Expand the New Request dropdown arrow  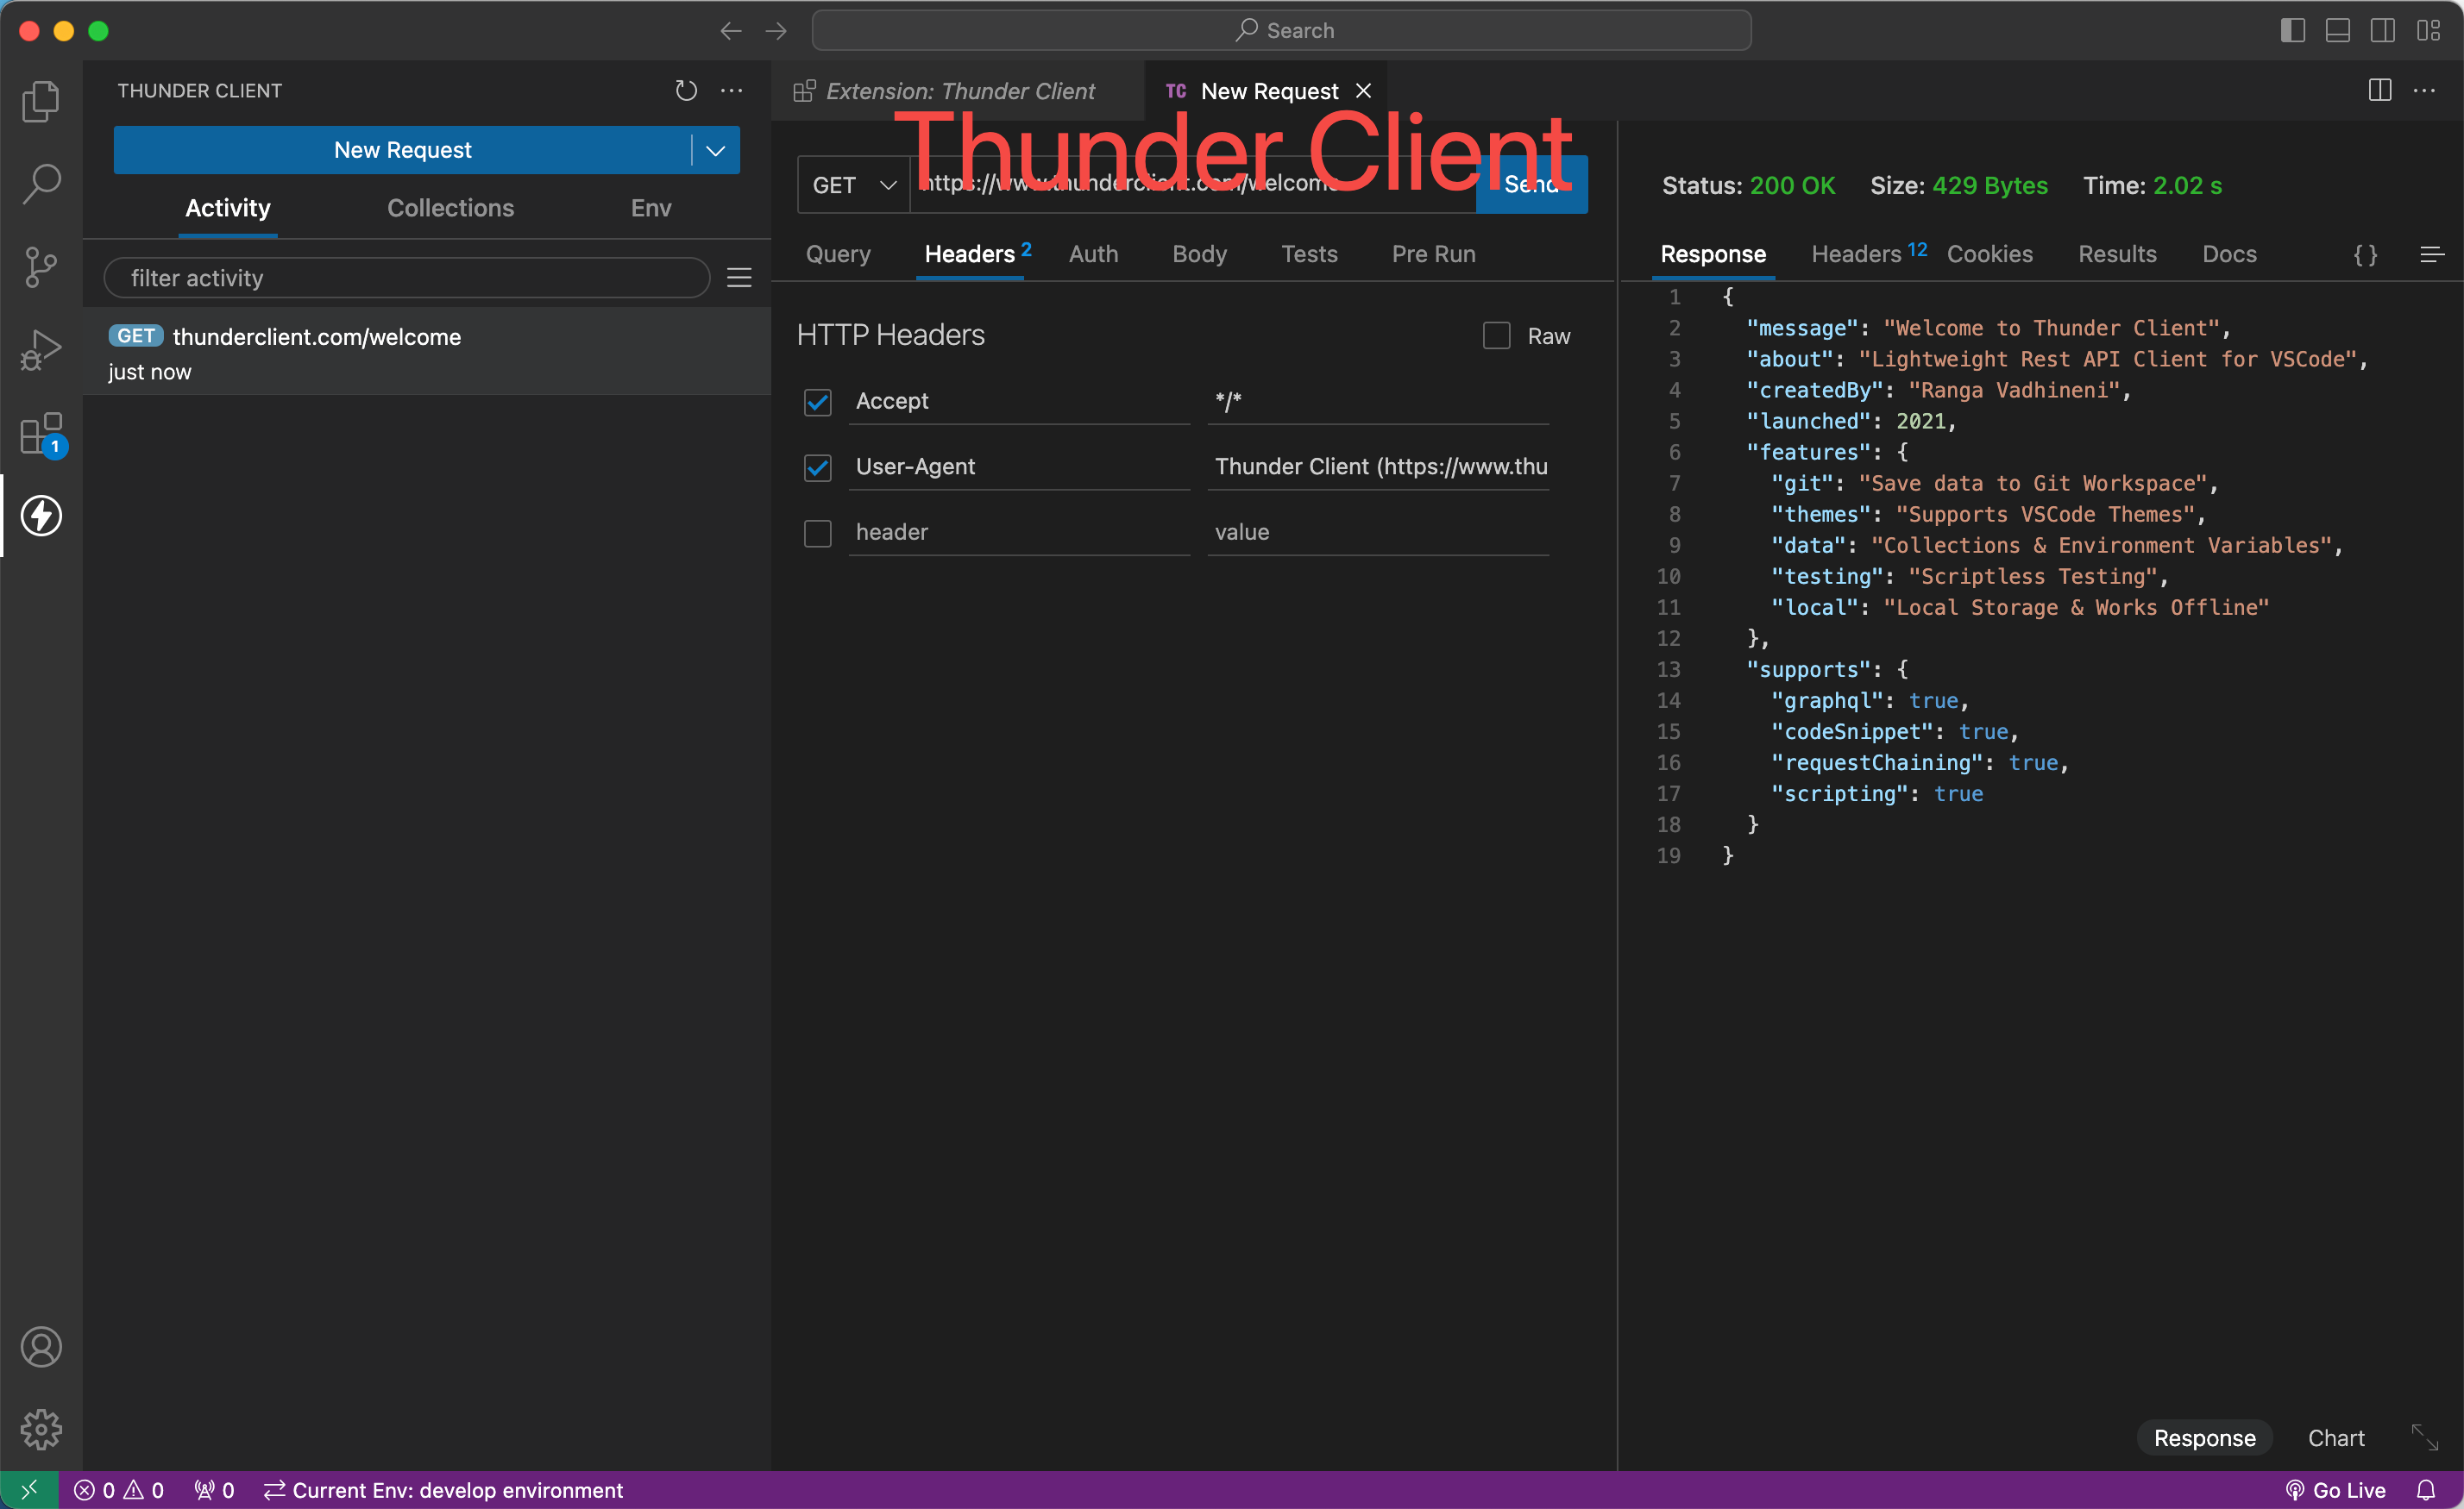[x=716, y=150]
